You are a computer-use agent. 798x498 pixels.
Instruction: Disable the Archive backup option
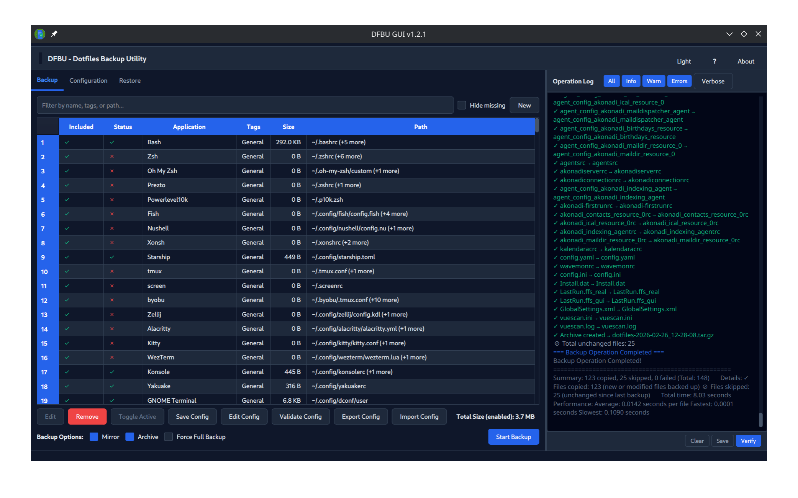click(130, 437)
